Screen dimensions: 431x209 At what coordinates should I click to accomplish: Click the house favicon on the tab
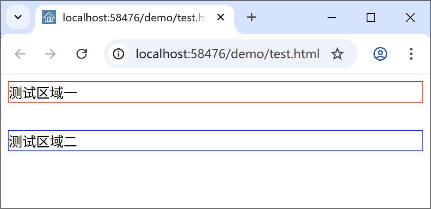(49, 17)
